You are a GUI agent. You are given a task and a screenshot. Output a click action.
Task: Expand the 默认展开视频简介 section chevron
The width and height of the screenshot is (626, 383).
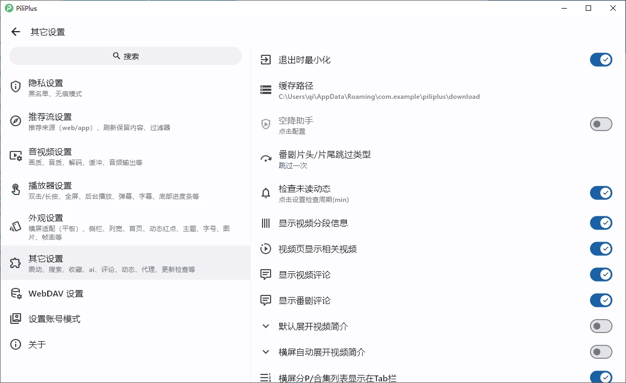pyautogui.click(x=265, y=326)
